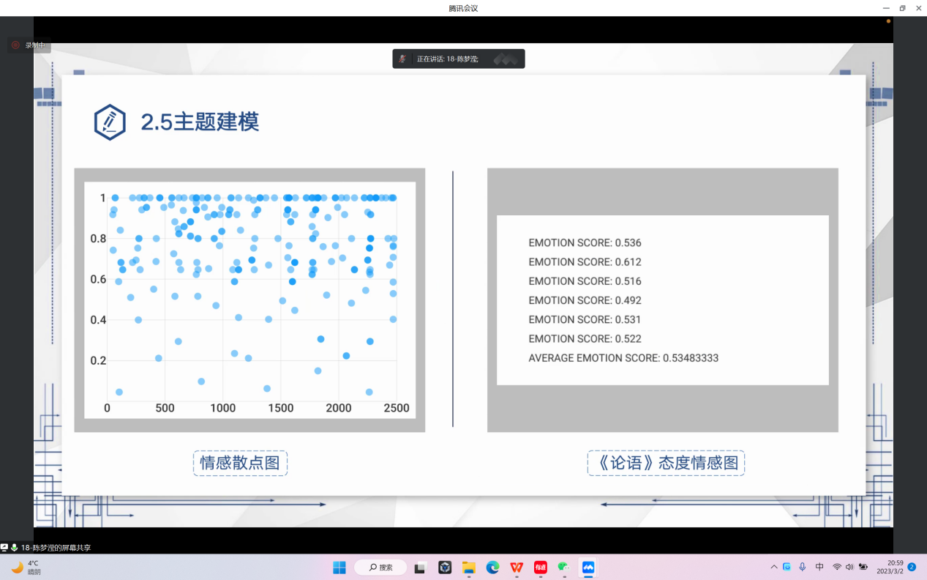Open WPS Office from taskbar
Image resolution: width=927 pixels, height=580 pixels.
pos(517,568)
